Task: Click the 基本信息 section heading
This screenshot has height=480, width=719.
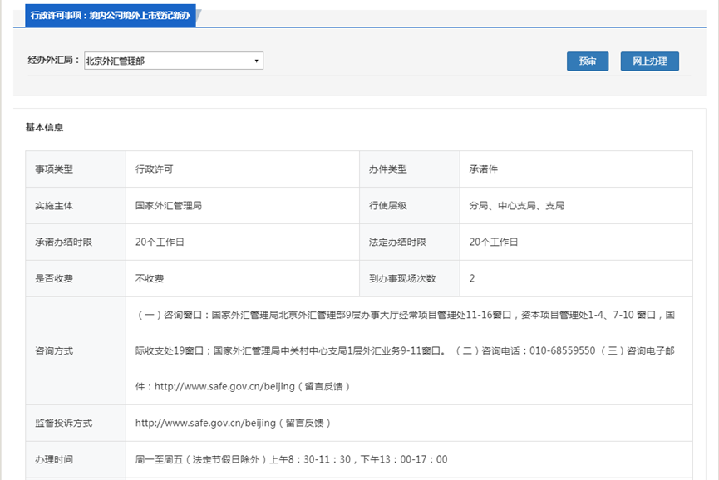Action: point(44,127)
